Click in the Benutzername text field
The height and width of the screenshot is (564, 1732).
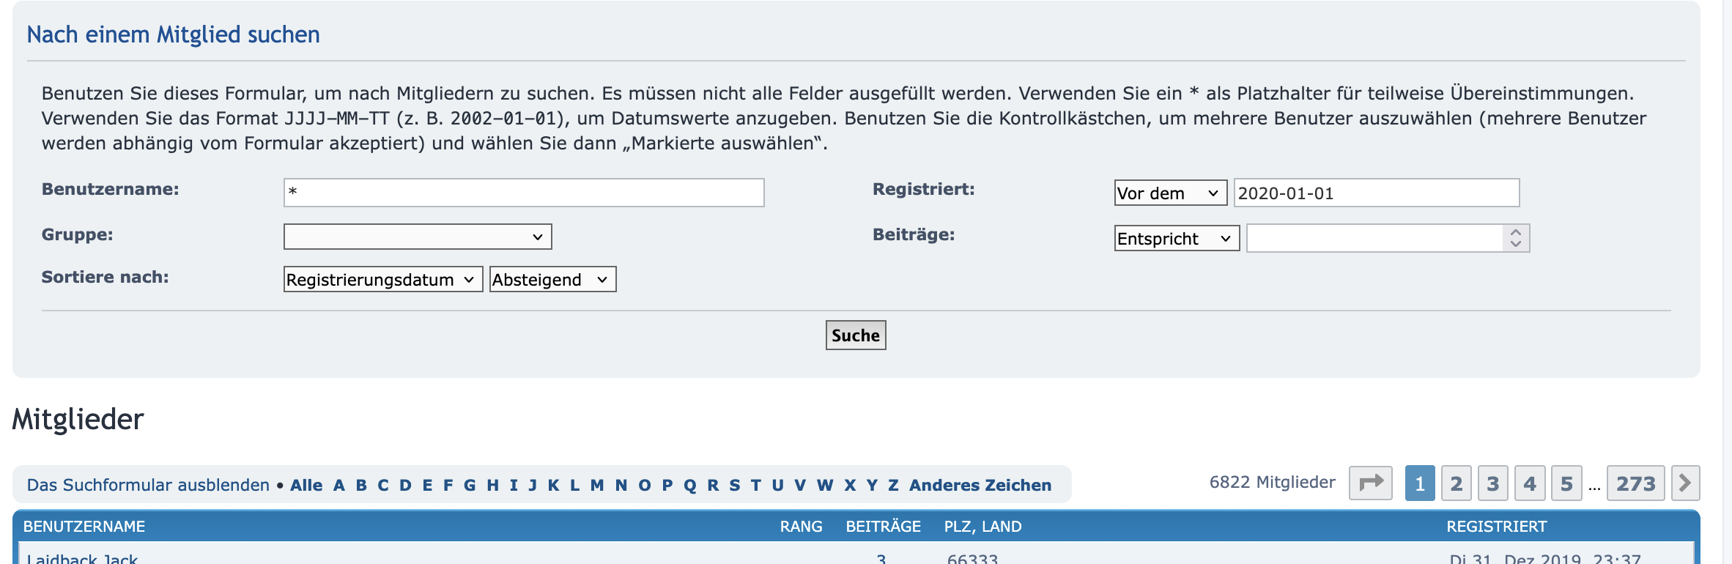pos(524,193)
